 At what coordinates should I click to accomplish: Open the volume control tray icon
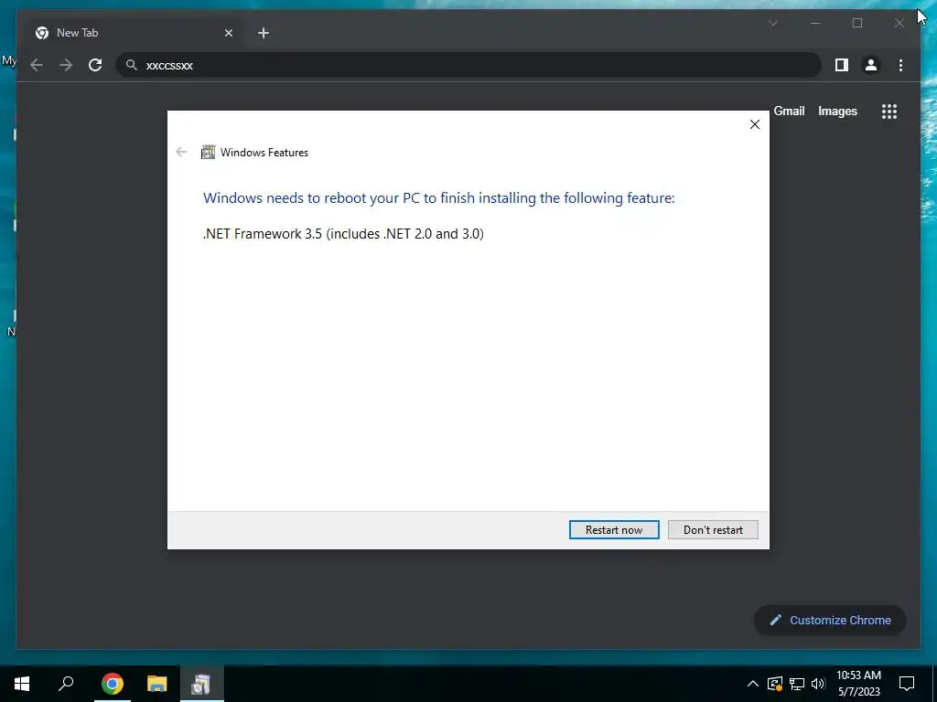pos(818,684)
